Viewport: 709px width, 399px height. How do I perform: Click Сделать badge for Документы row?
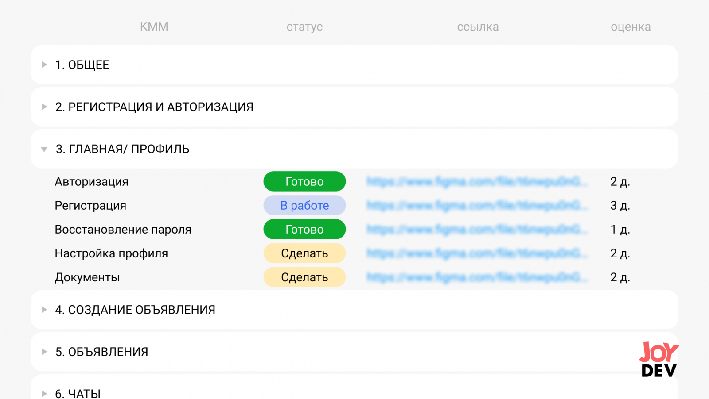tap(304, 277)
